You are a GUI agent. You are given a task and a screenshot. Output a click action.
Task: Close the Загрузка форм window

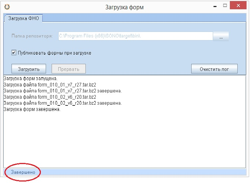tap(238, 6)
